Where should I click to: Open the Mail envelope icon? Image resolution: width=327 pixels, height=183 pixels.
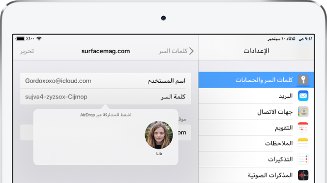click(x=303, y=96)
